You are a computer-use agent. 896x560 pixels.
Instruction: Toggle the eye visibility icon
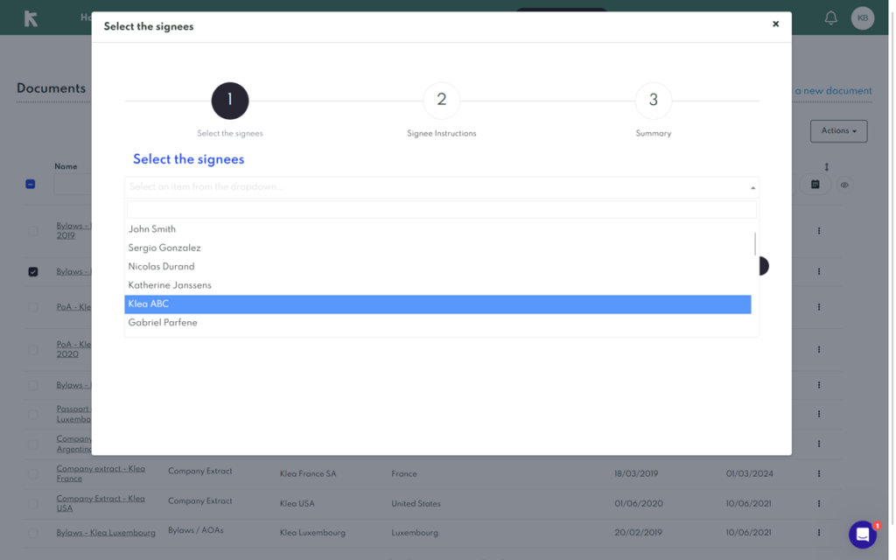[x=844, y=185]
